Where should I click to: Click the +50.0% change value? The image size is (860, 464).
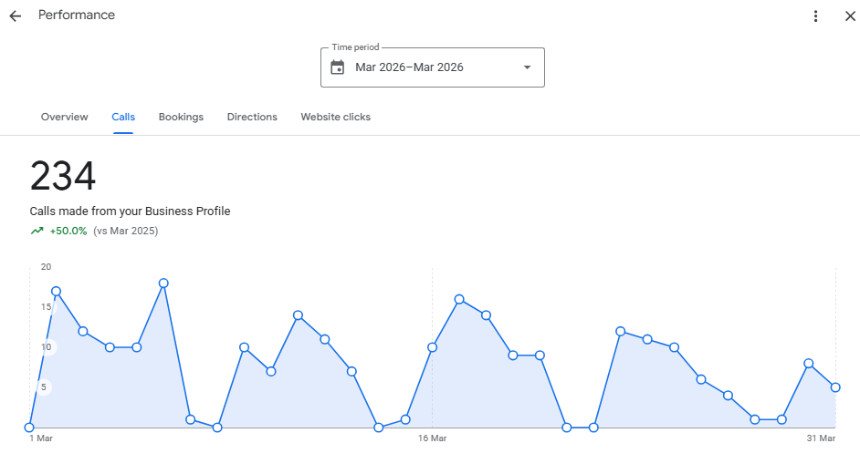[x=68, y=231]
